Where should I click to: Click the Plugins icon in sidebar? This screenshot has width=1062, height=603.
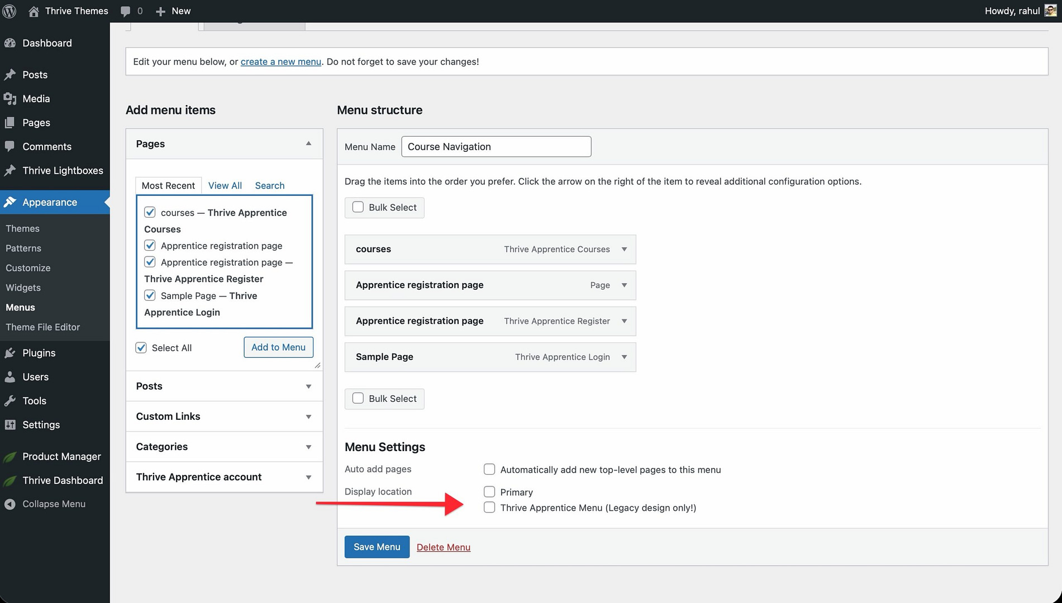click(x=9, y=353)
